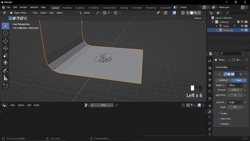Select the Measure tool

coord(5,78)
